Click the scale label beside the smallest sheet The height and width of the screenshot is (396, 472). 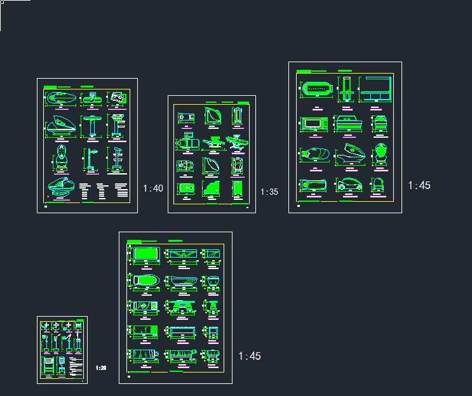pos(100,367)
